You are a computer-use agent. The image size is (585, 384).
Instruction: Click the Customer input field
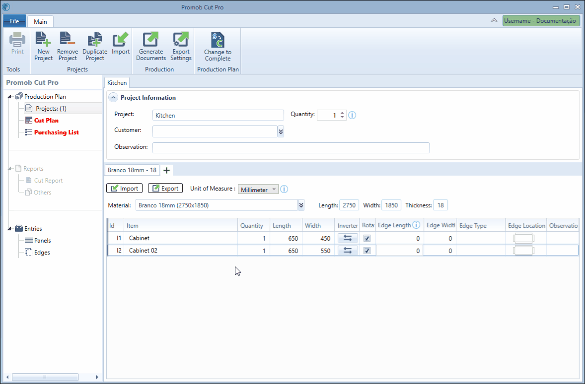pos(215,131)
